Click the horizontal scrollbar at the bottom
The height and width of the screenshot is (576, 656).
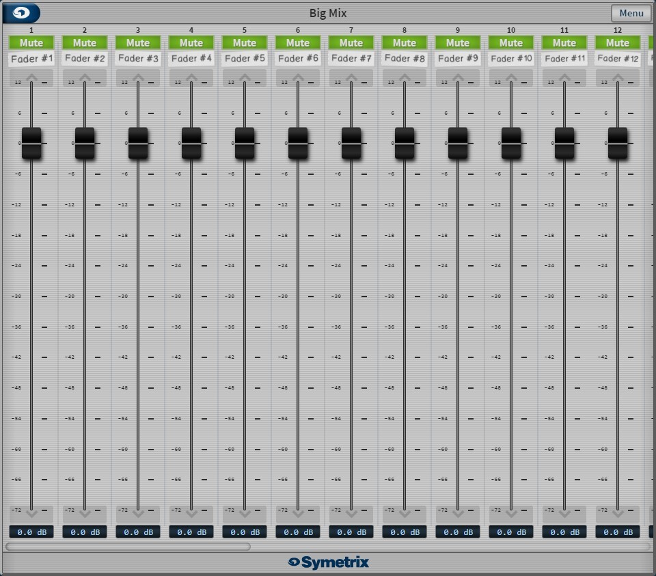(128, 546)
